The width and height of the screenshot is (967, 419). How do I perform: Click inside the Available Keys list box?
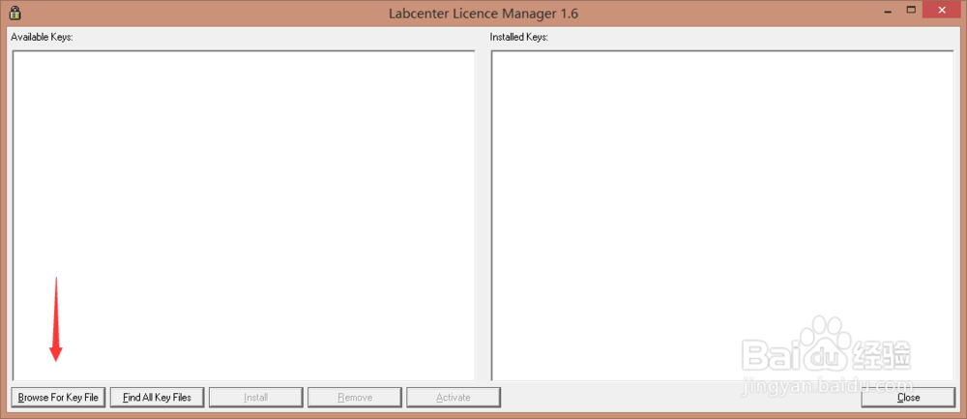click(x=244, y=216)
